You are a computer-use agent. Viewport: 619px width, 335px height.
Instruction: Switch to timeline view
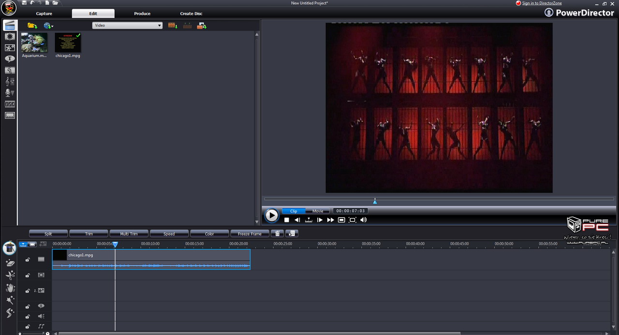coord(23,244)
